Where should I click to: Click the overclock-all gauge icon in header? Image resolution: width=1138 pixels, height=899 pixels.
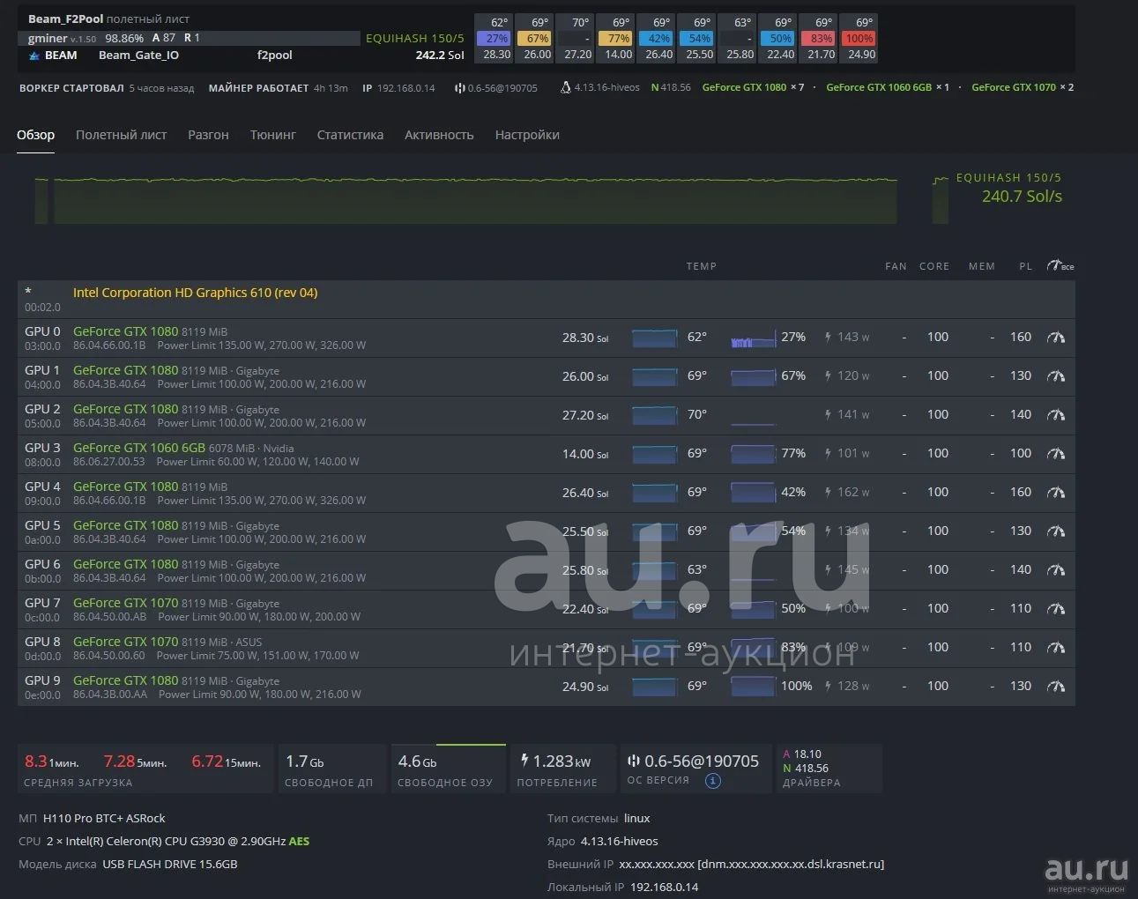point(1060,265)
